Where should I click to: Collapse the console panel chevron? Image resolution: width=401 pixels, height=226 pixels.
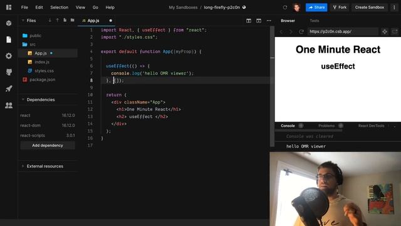point(395,126)
